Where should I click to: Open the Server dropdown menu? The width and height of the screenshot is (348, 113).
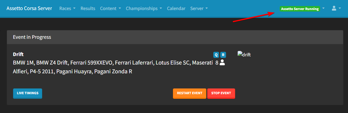[199, 8]
